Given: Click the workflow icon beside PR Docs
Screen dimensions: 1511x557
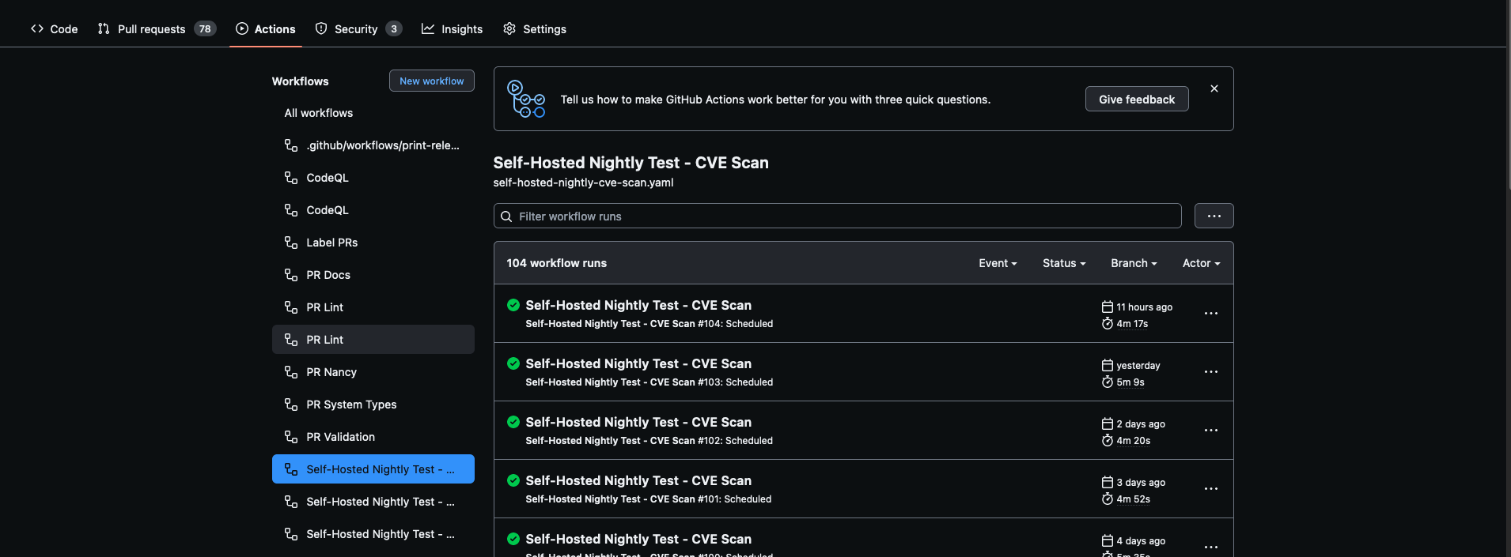Looking at the screenshot, I should coord(291,275).
